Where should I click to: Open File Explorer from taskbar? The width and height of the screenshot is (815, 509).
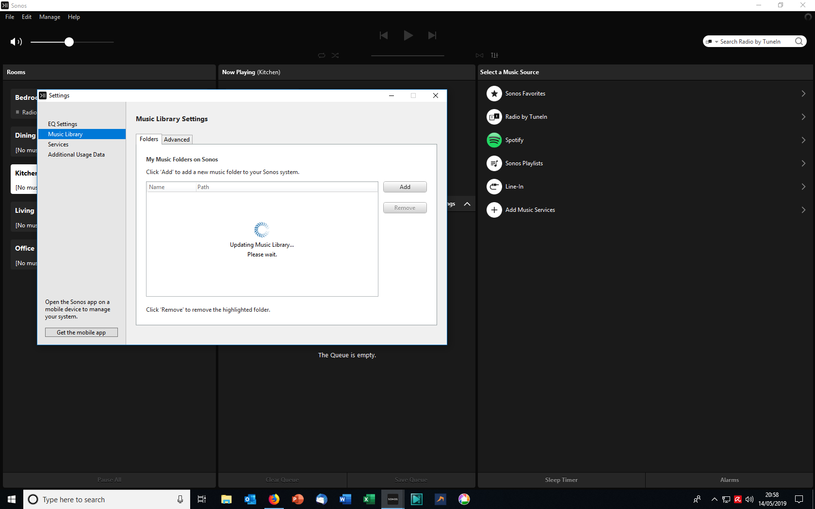coord(227,499)
